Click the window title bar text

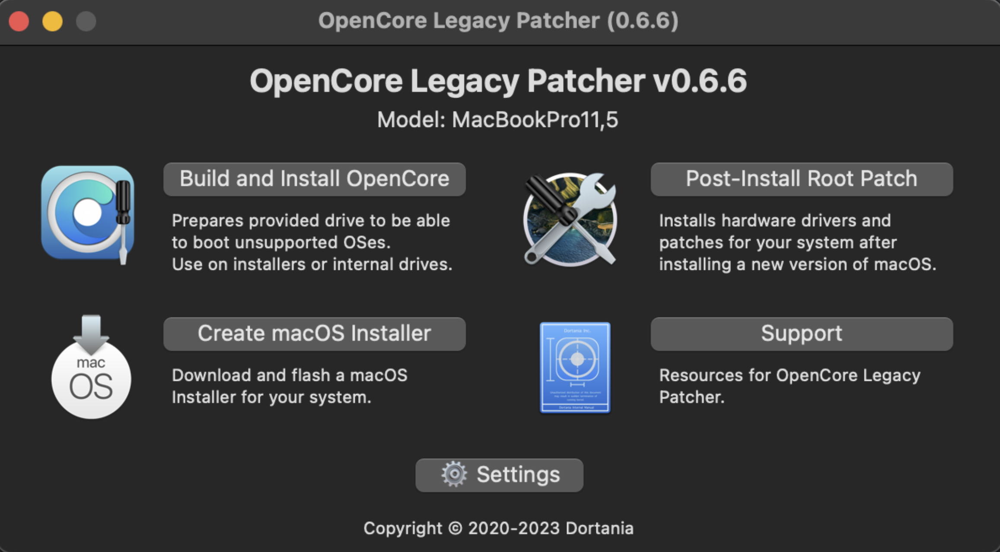pos(498,21)
